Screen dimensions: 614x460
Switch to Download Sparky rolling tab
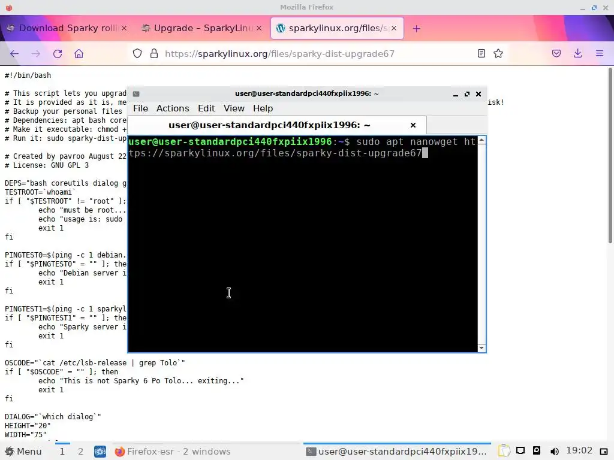pos(67,28)
